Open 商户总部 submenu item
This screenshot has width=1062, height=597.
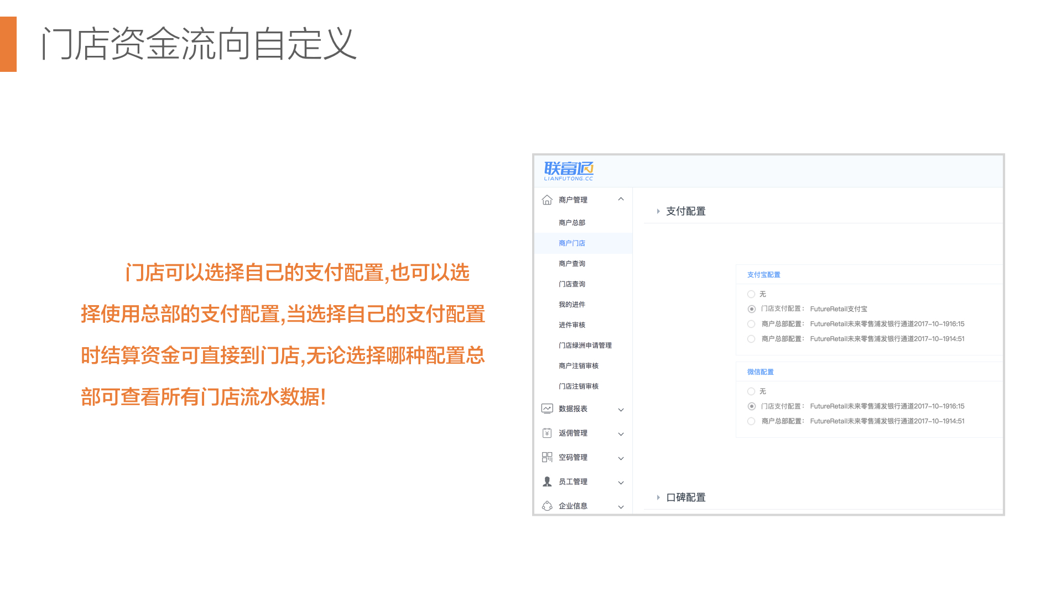(x=572, y=223)
